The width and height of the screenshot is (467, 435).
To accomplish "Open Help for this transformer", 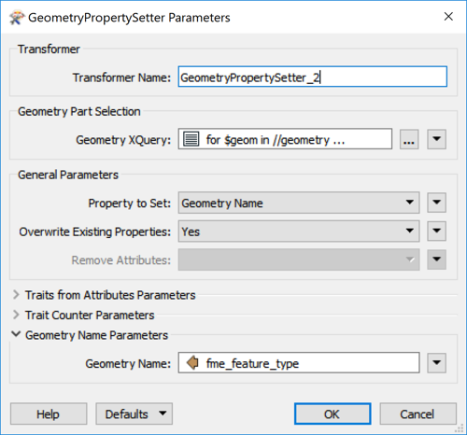I will pyautogui.click(x=49, y=414).
